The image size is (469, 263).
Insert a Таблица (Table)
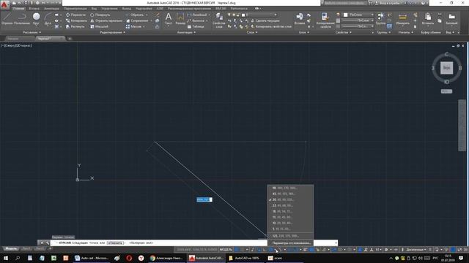point(196,26)
